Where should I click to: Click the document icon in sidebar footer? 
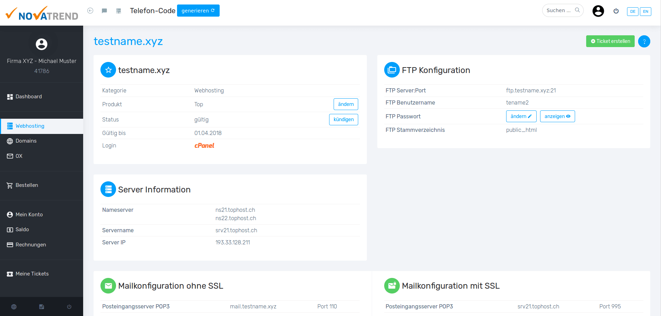pos(42,307)
